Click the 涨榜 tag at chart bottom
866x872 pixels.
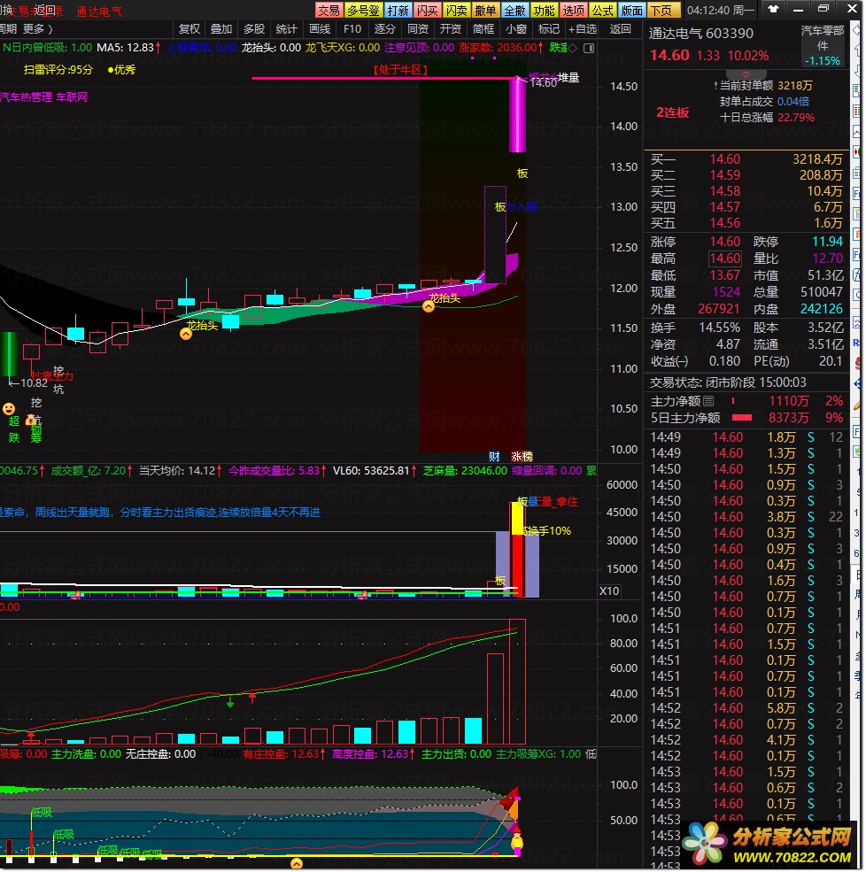pos(522,457)
